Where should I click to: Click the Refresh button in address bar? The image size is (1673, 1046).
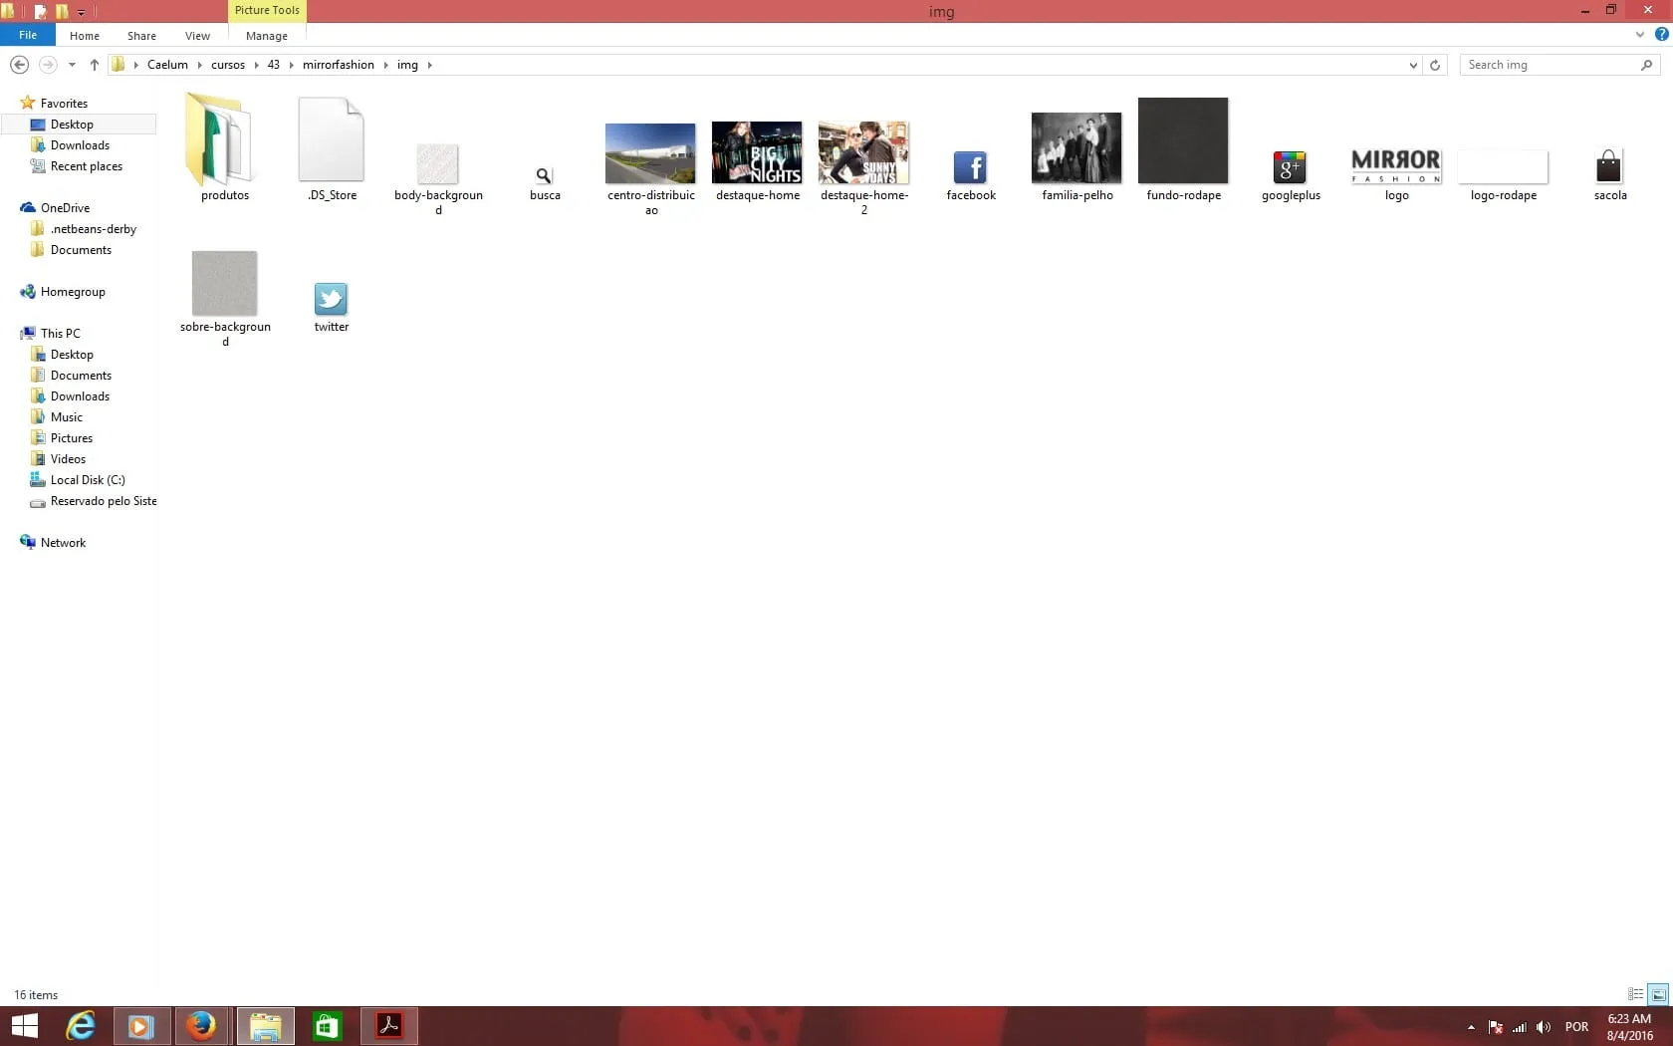point(1435,65)
